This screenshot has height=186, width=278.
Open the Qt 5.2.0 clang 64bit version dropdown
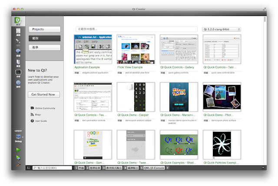click(x=222, y=29)
